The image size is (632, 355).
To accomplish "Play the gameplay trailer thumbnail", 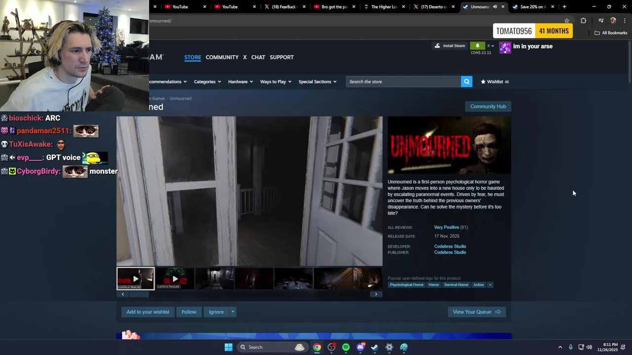I will point(135,279).
